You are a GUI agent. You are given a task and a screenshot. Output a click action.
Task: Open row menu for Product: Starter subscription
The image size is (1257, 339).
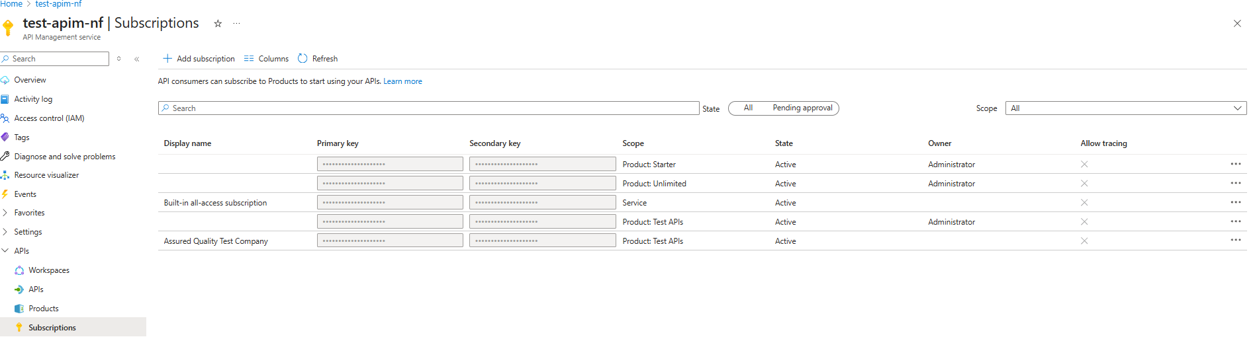pos(1236,164)
